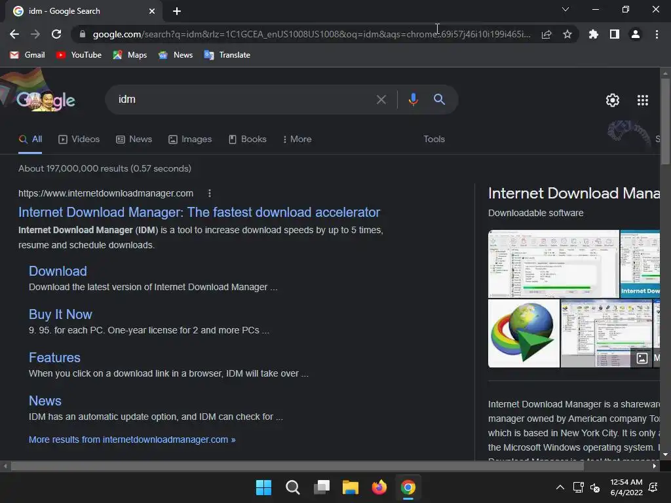
Task: Open the Extensions puzzle icon
Action: click(593, 34)
